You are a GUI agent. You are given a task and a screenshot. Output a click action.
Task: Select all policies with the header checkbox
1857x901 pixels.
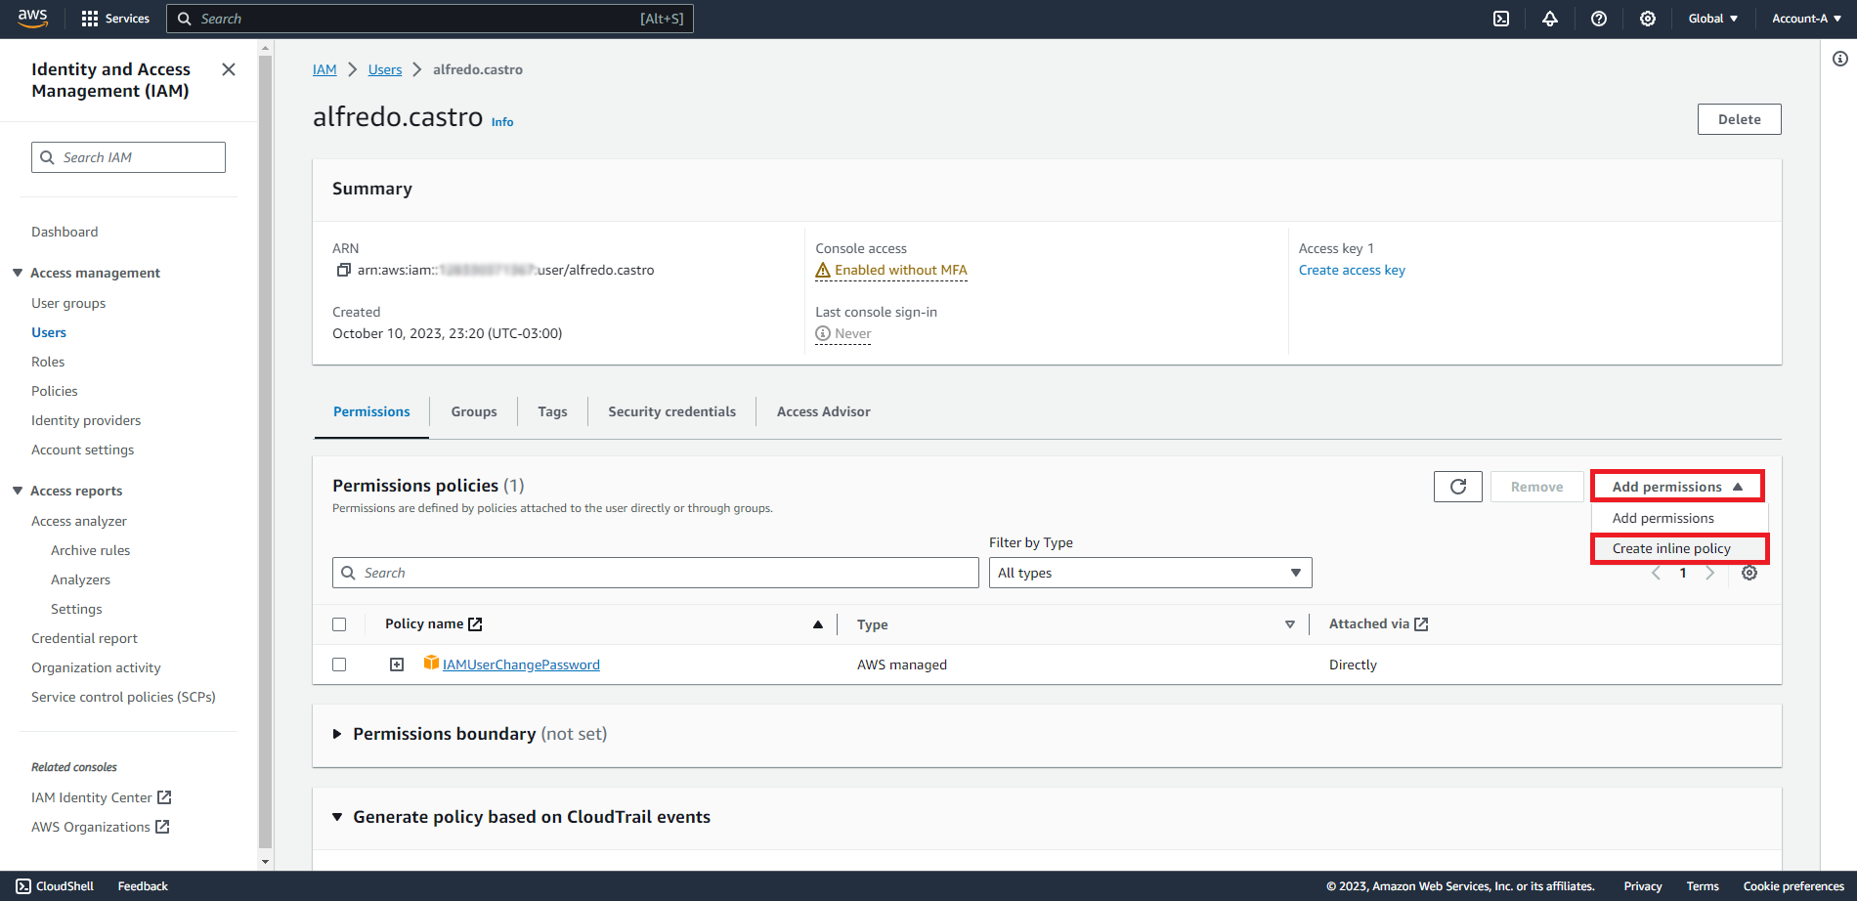click(339, 624)
